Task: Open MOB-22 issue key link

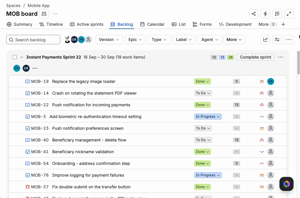Action: click(x=40, y=105)
